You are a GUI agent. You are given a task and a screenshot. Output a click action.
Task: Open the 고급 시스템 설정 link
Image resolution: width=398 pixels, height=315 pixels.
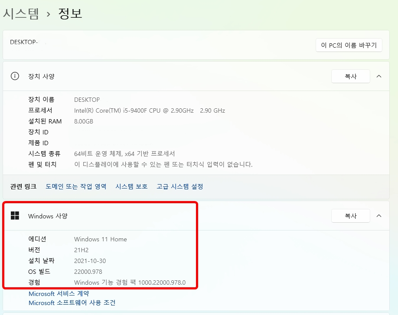[180, 186]
